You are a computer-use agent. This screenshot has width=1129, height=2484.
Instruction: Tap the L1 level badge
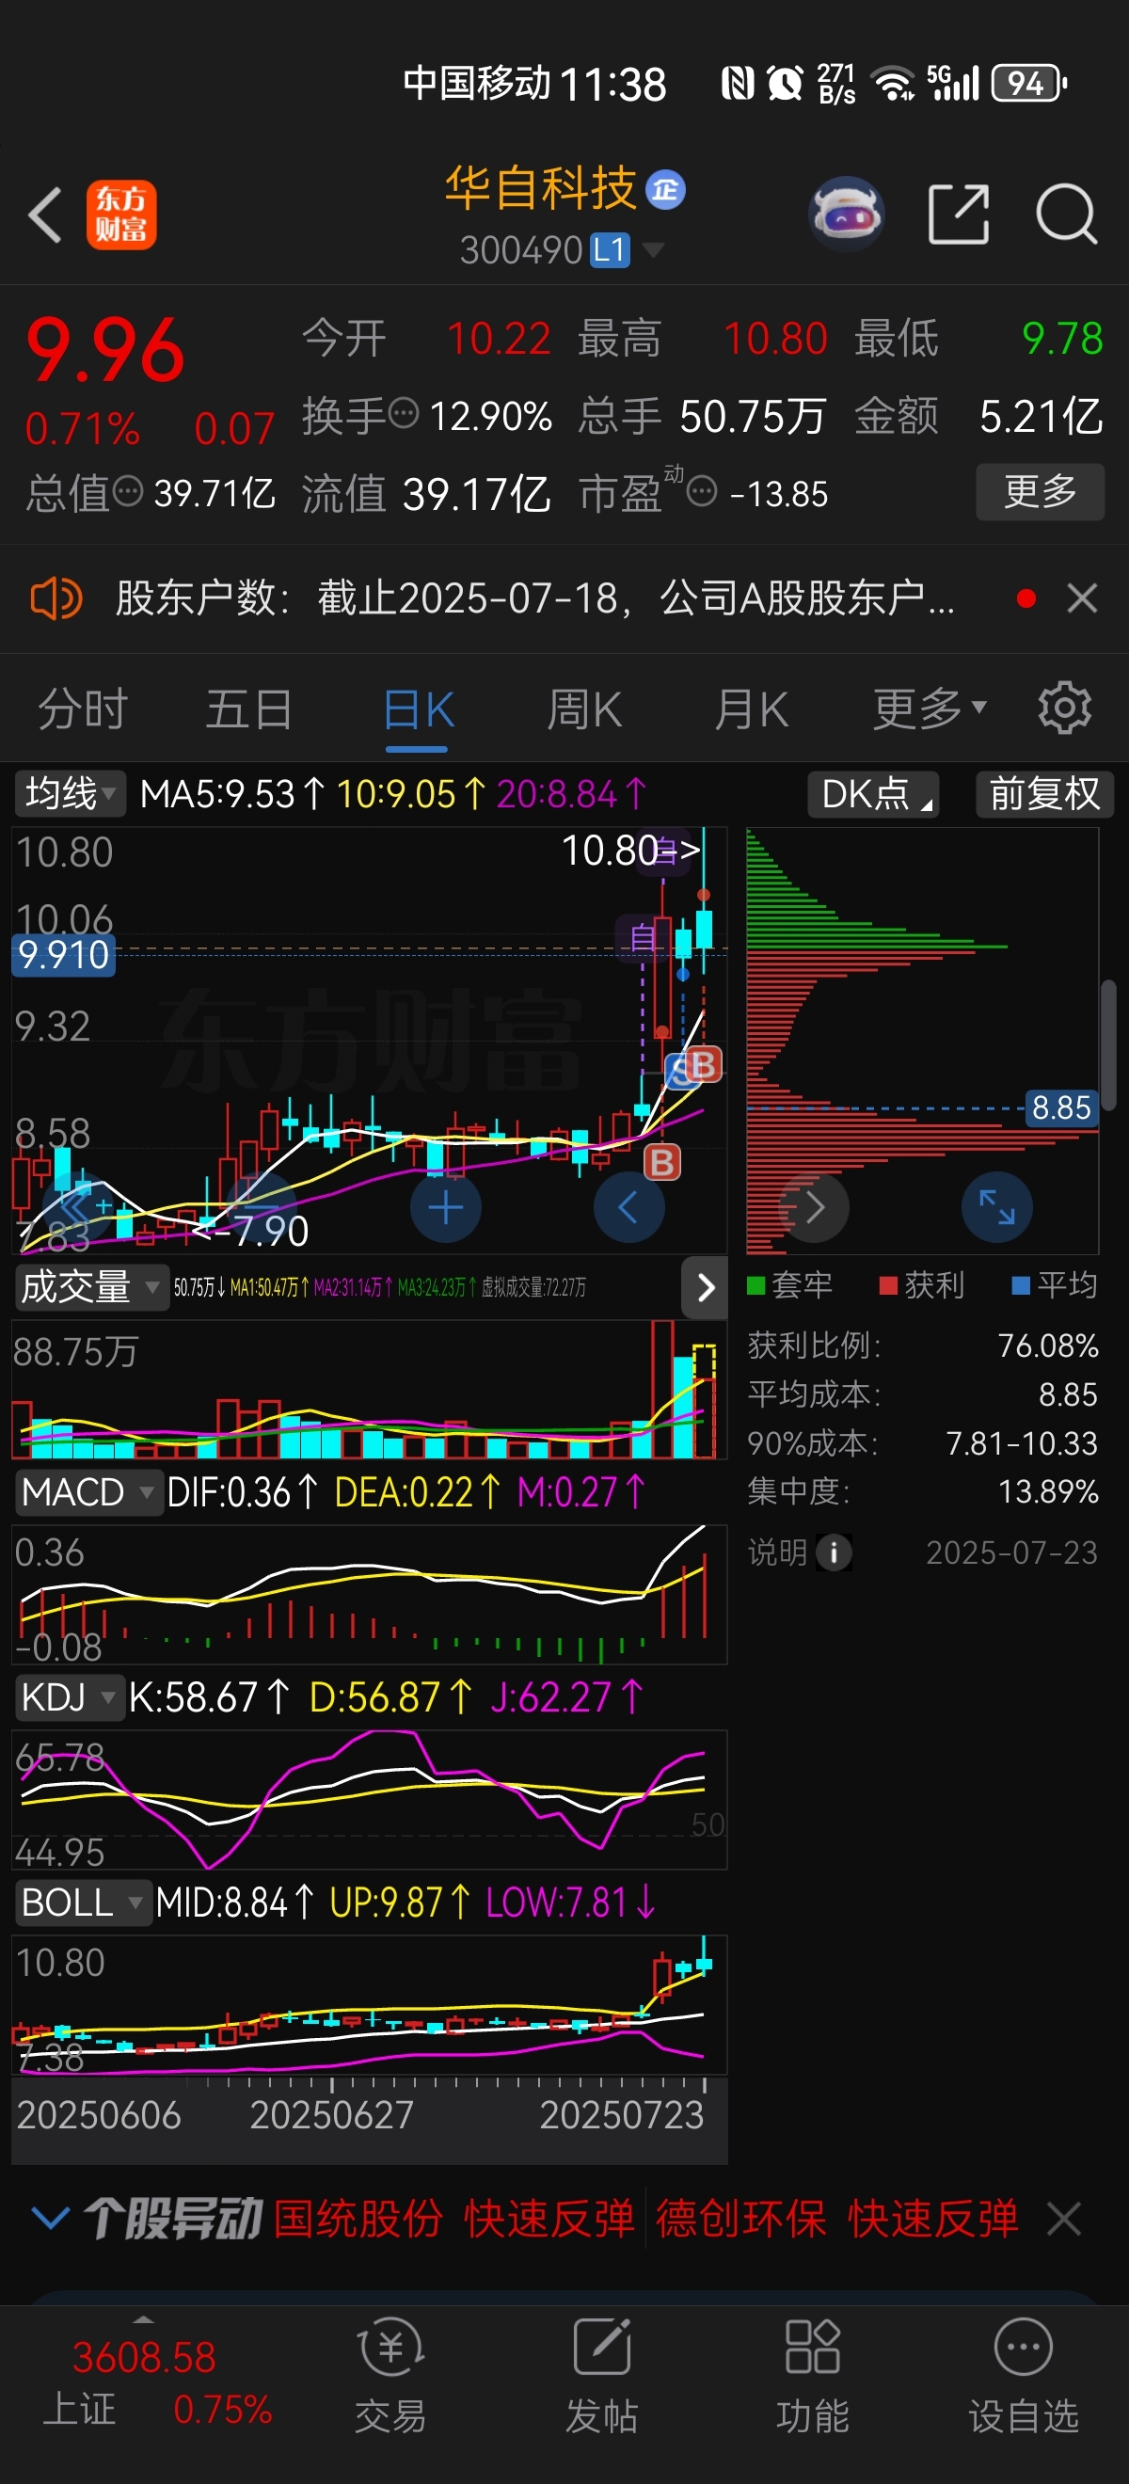[x=610, y=250]
